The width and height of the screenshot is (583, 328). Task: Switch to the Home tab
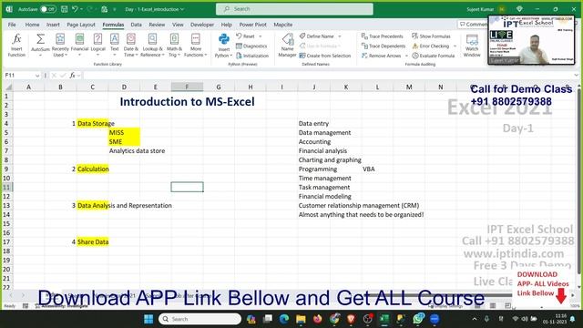click(x=33, y=25)
